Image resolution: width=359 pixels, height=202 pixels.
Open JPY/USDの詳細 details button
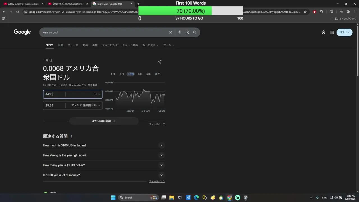104,121
